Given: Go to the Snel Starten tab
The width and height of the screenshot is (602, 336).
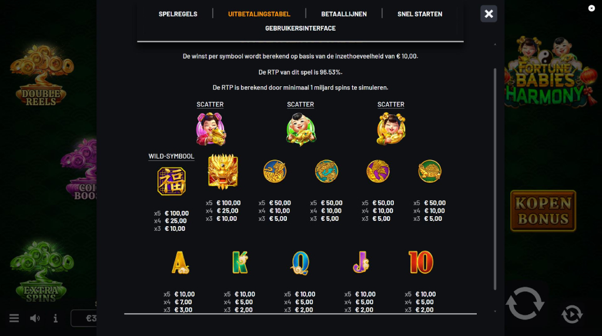Looking at the screenshot, I should point(420,14).
